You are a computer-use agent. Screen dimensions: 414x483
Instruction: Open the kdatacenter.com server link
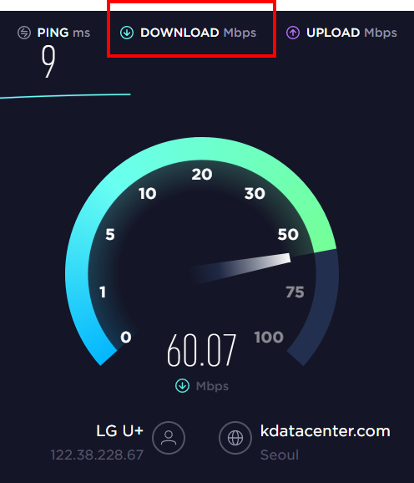coord(326,430)
